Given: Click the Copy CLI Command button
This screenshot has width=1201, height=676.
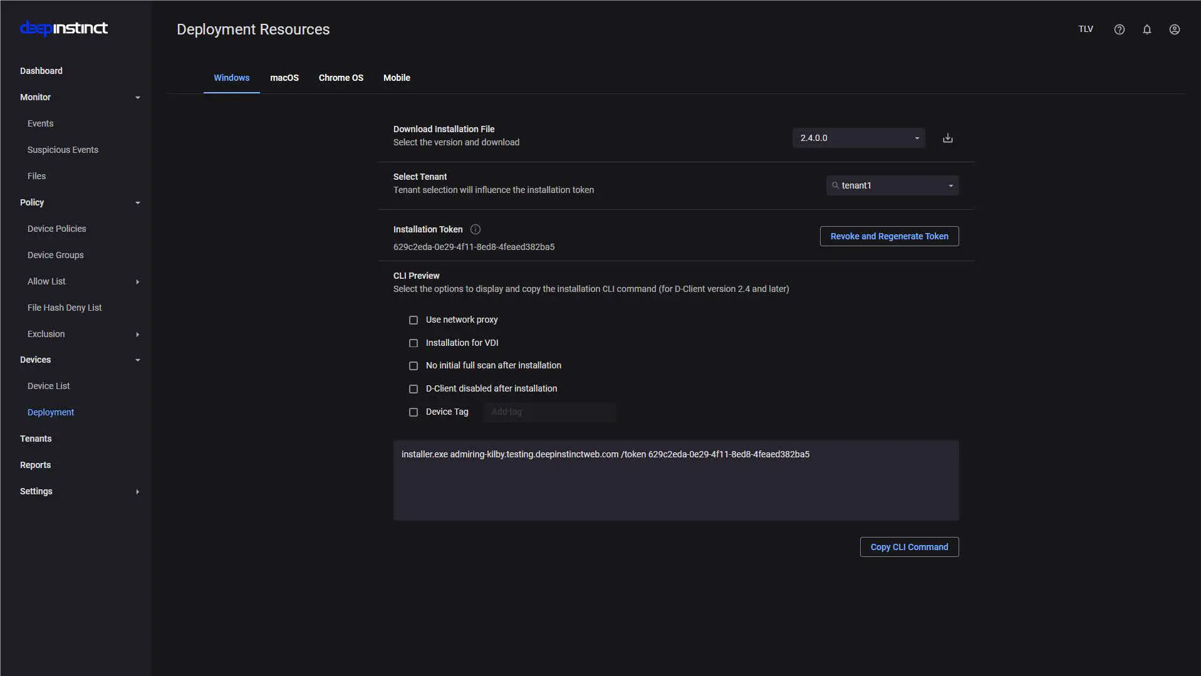Looking at the screenshot, I should coord(909,547).
